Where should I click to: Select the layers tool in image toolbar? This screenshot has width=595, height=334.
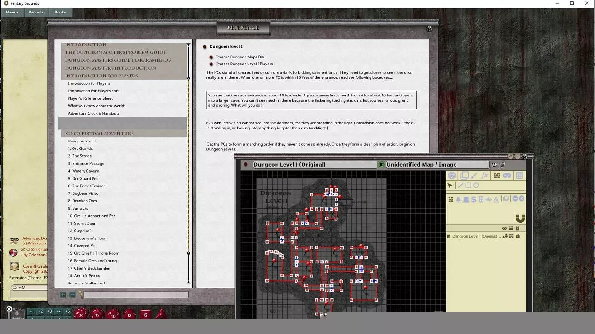(464, 175)
